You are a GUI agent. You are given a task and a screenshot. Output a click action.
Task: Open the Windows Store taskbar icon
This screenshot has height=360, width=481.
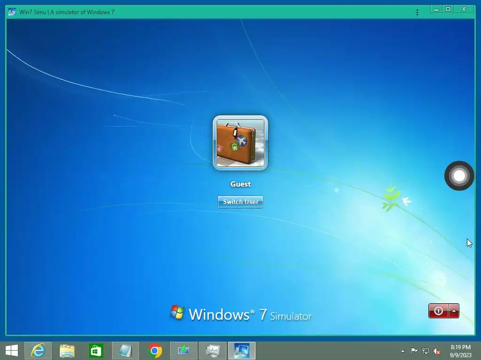pos(96,351)
